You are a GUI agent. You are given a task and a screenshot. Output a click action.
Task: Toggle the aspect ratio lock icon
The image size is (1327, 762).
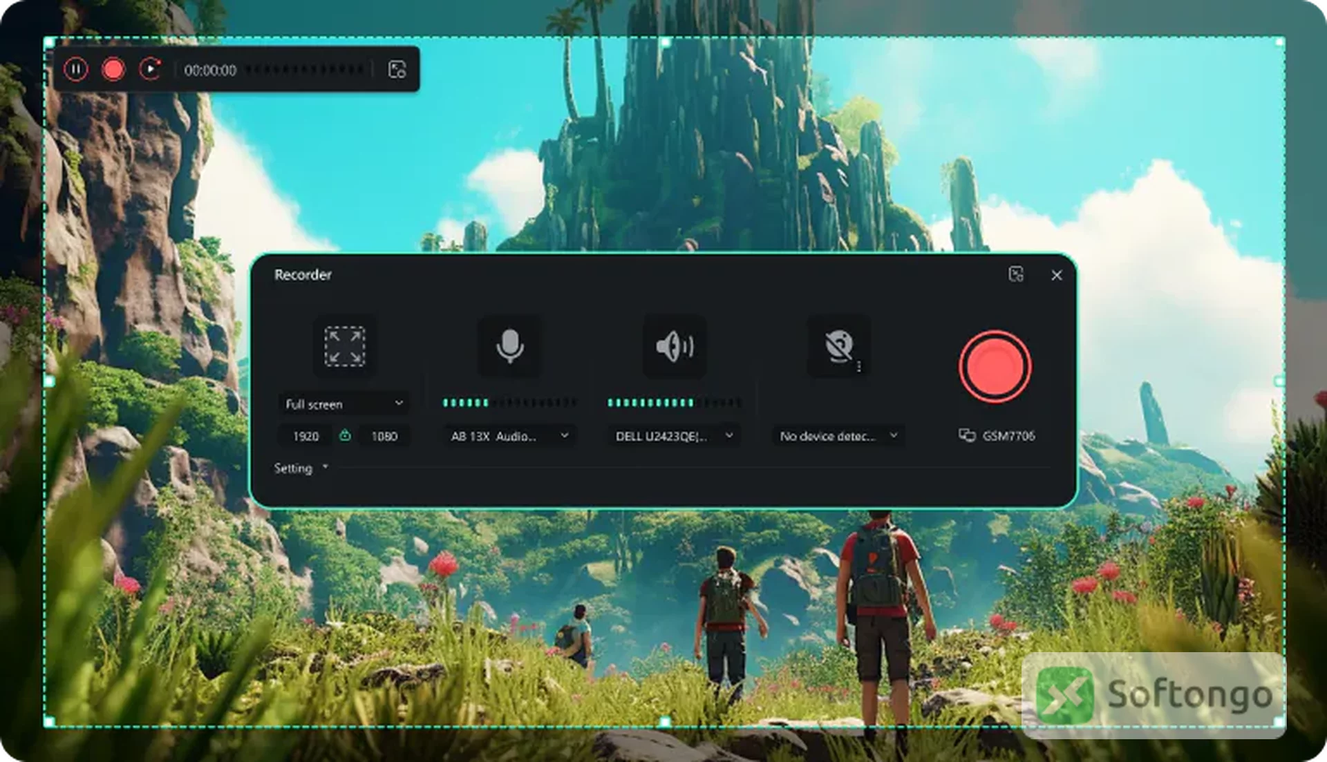coord(345,435)
